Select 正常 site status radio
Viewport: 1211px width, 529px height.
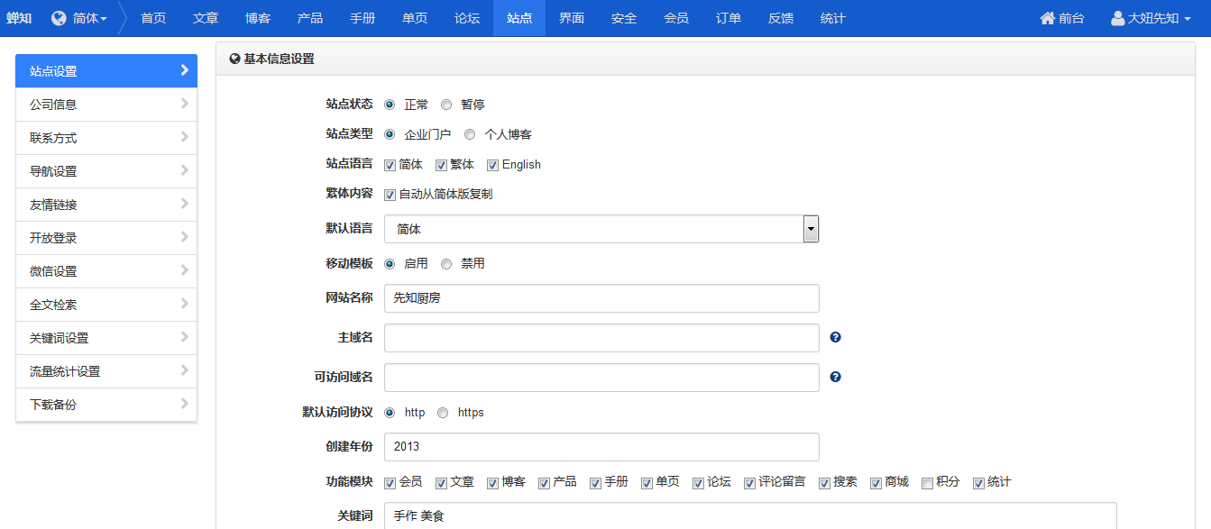390,105
